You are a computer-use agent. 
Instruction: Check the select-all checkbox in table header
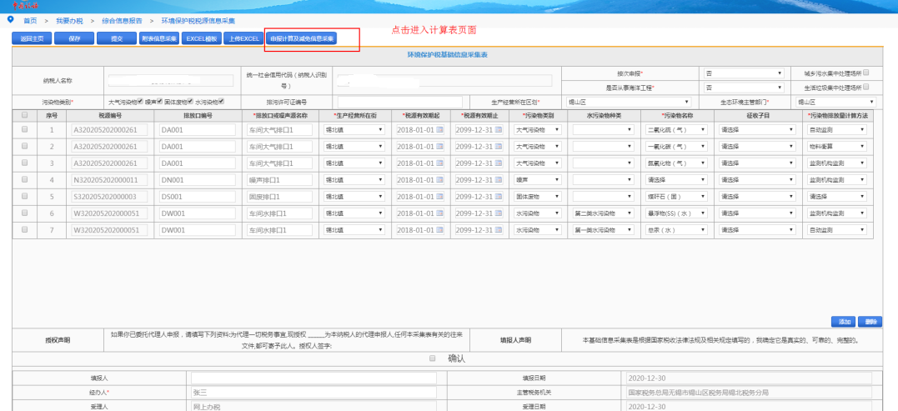pyautogui.click(x=24, y=115)
